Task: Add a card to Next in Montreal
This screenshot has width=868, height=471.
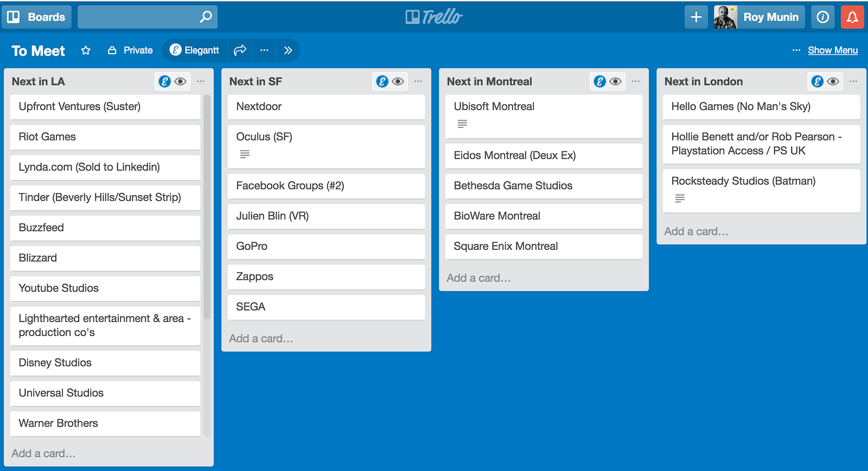Action: 479,278
